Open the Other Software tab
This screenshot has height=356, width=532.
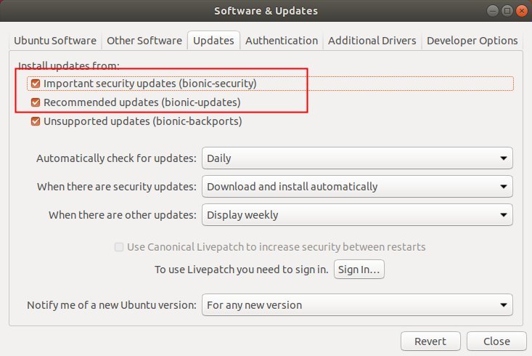click(144, 41)
